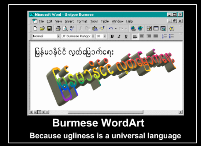201x146 pixels.
Task: Justify the text
Action: 156,36
